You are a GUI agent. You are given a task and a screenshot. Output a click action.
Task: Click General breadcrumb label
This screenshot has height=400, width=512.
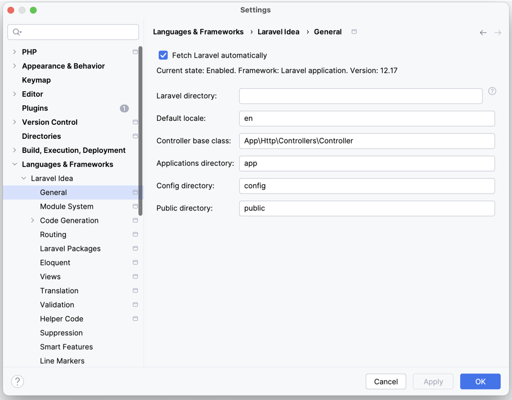(327, 32)
